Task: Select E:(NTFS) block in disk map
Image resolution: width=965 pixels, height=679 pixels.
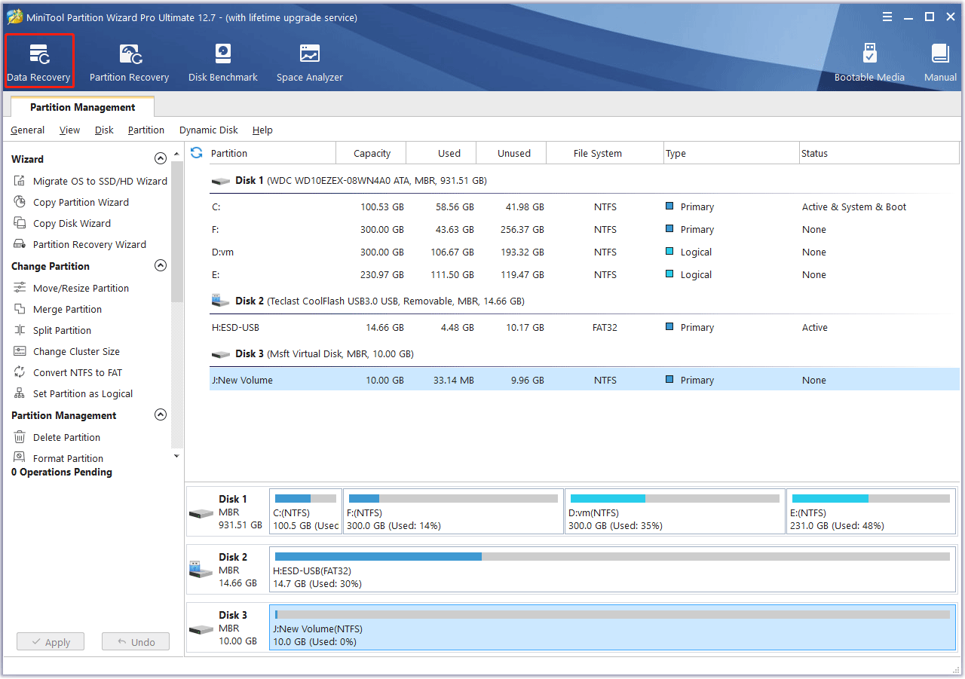Action: coord(871,512)
